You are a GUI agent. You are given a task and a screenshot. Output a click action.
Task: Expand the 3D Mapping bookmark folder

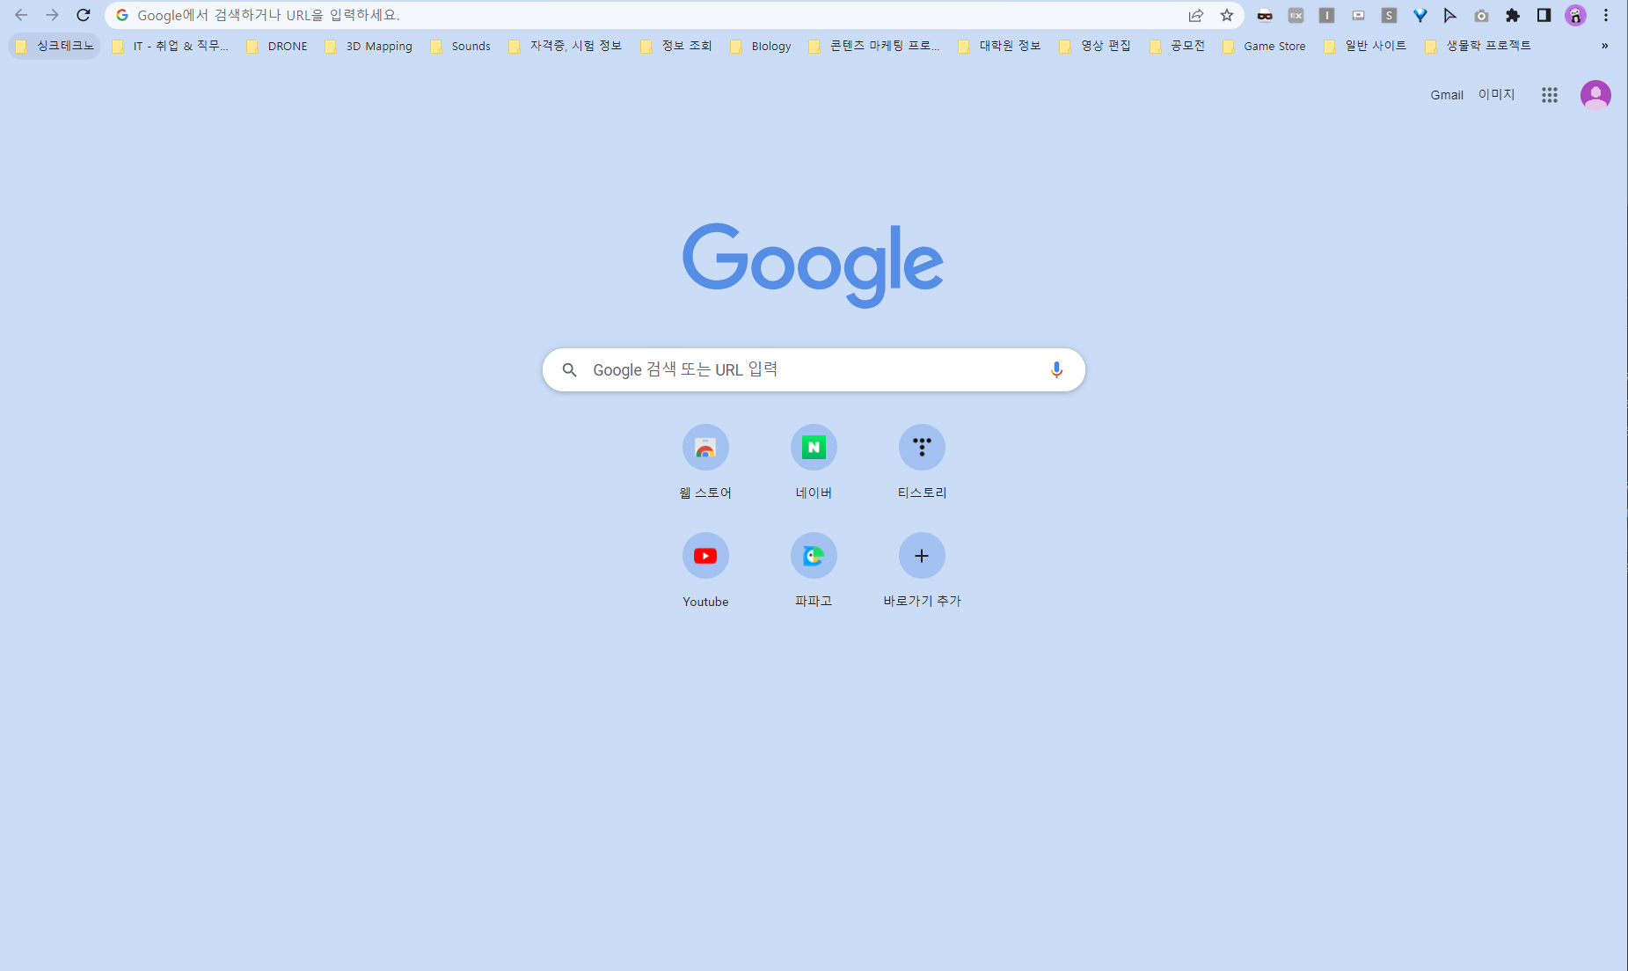[369, 46]
